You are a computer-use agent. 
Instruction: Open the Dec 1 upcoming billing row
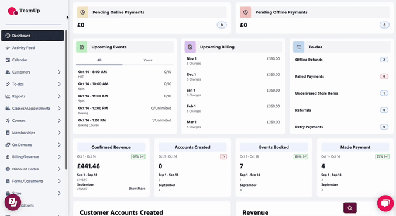coord(233,76)
